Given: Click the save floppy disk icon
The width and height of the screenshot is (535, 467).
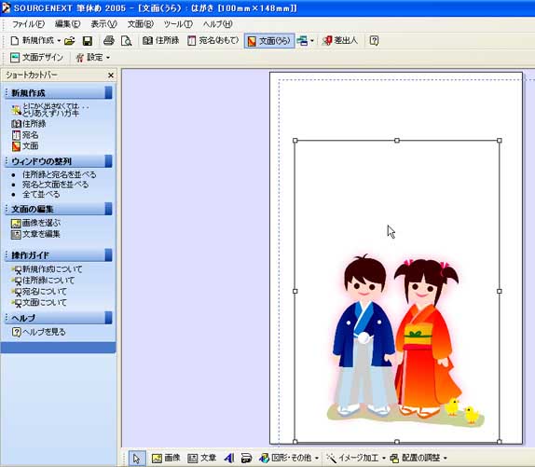Looking at the screenshot, I should [x=88, y=41].
